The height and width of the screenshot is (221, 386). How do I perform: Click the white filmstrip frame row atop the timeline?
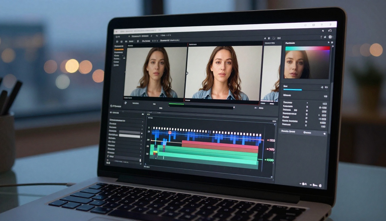(x=207, y=131)
